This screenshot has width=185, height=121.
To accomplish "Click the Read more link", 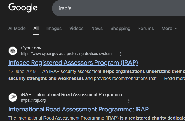I will pos(174,79).
